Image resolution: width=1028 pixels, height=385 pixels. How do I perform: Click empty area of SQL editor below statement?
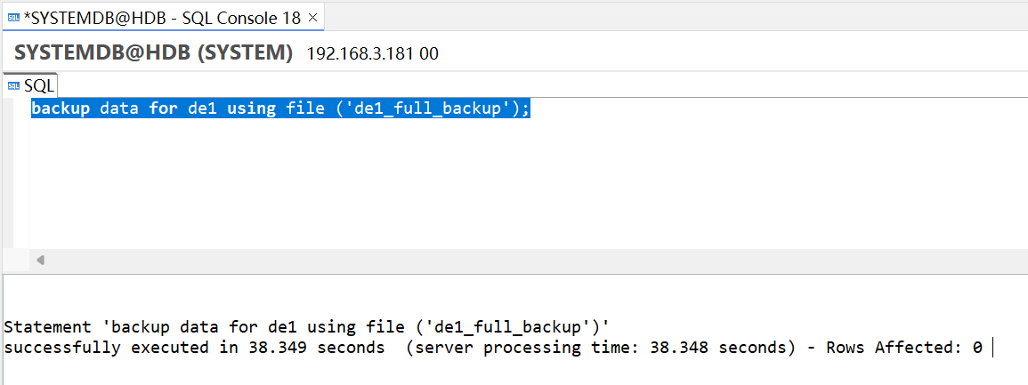coord(524,183)
